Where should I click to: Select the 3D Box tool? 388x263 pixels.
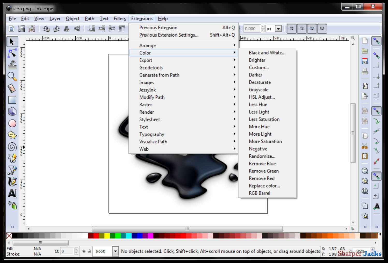pyautogui.click(x=12, y=111)
